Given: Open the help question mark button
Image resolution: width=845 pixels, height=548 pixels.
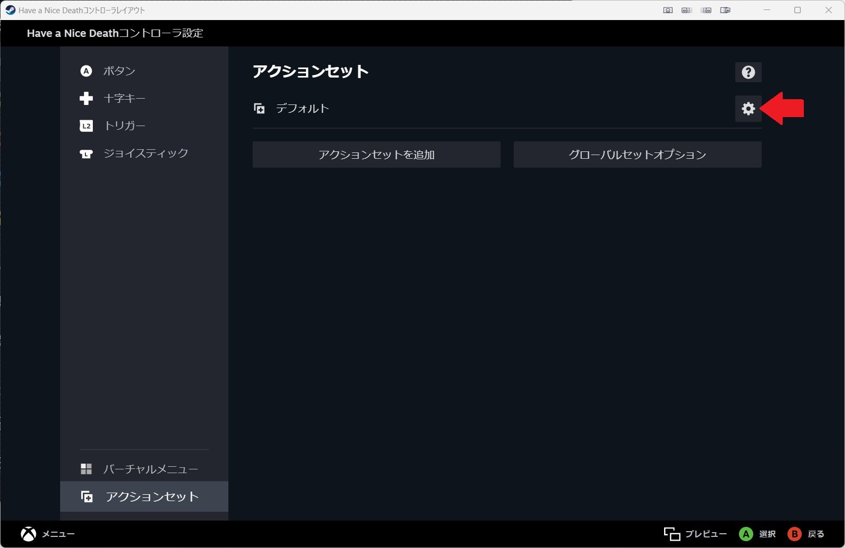Looking at the screenshot, I should (x=748, y=72).
